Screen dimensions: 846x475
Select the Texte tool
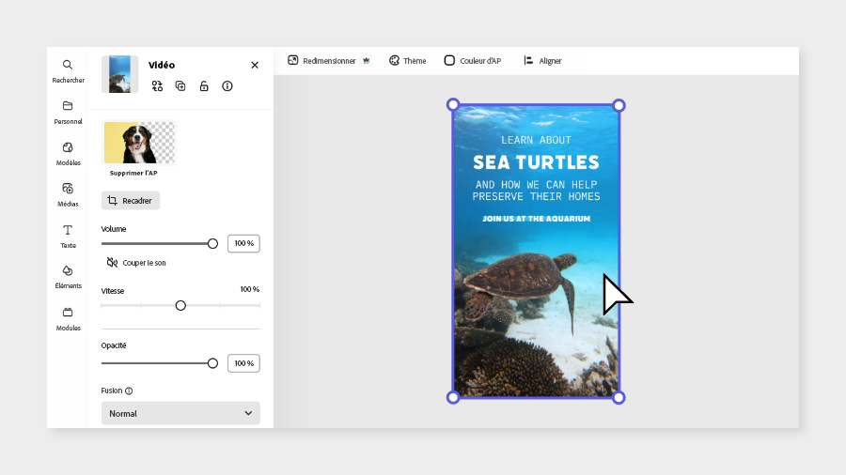68,236
